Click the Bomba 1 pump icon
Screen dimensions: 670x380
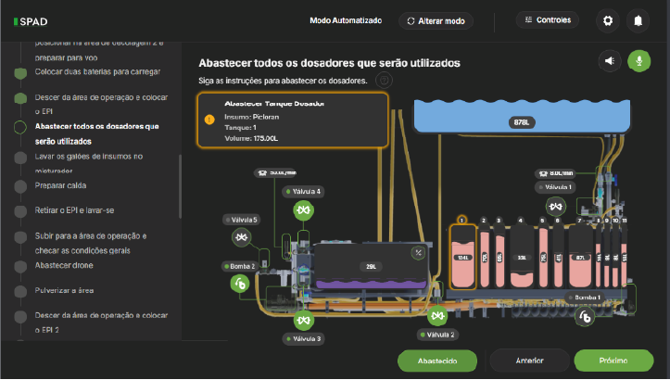(x=586, y=316)
